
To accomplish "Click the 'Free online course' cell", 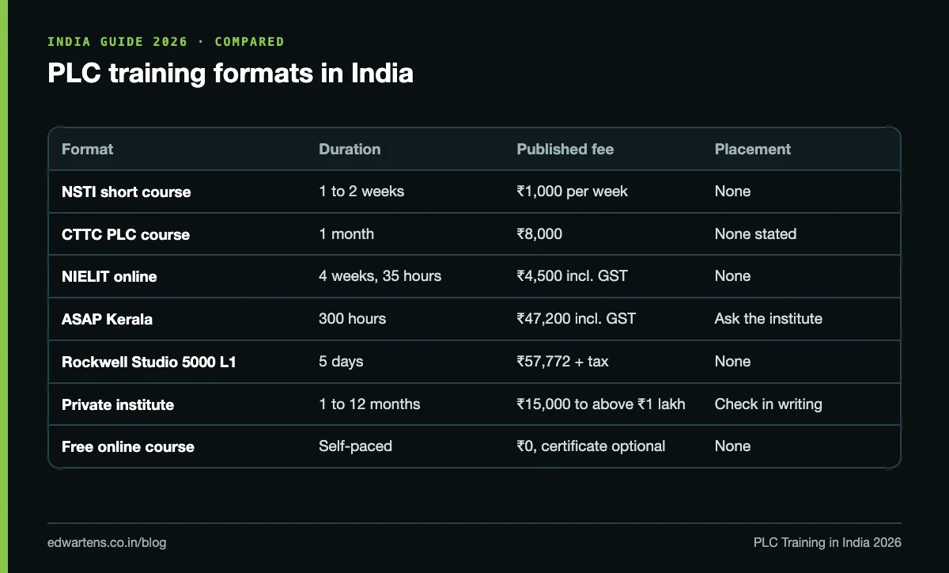I will [127, 446].
